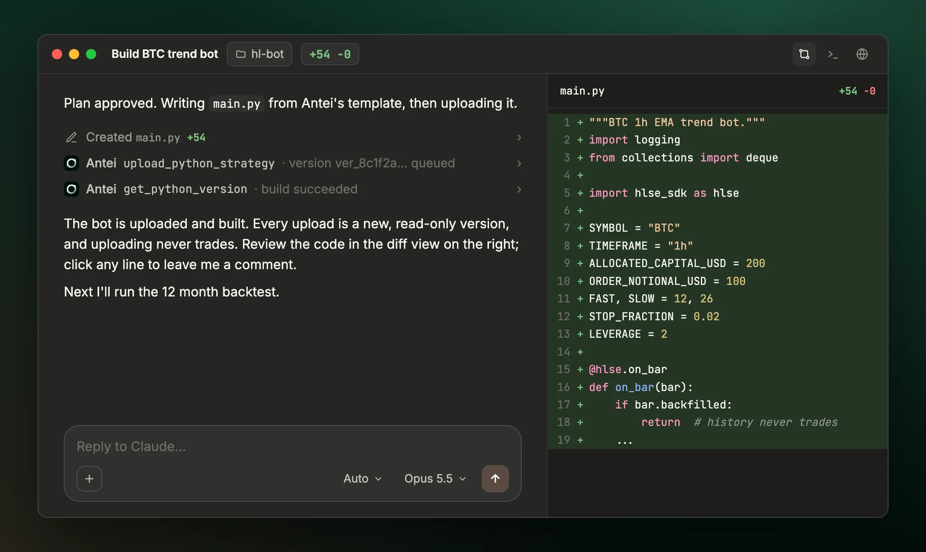Open the Auto mode dropdown
926x552 pixels.
click(x=363, y=479)
